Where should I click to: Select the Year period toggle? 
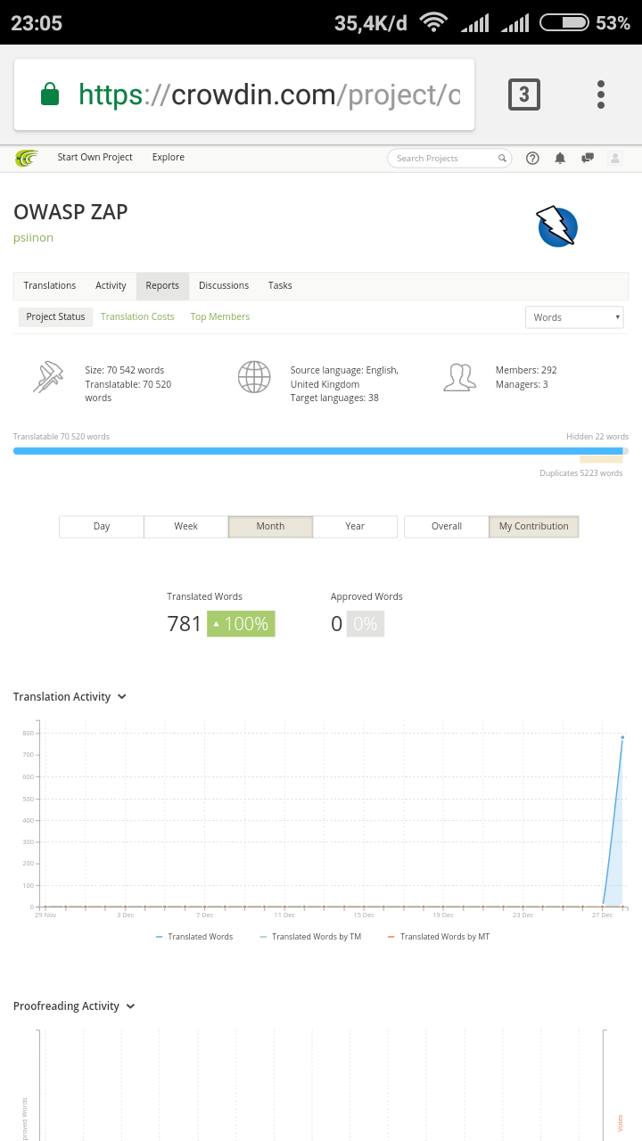point(355,526)
